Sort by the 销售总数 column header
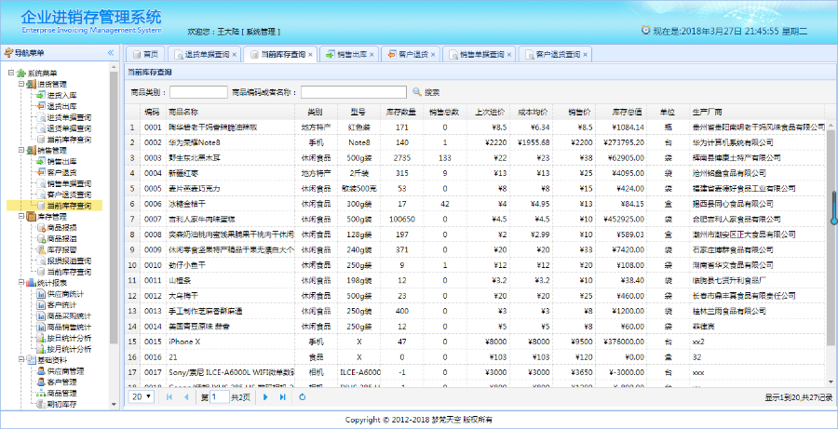Screen dimensions: 838x429 tap(445, 113)
